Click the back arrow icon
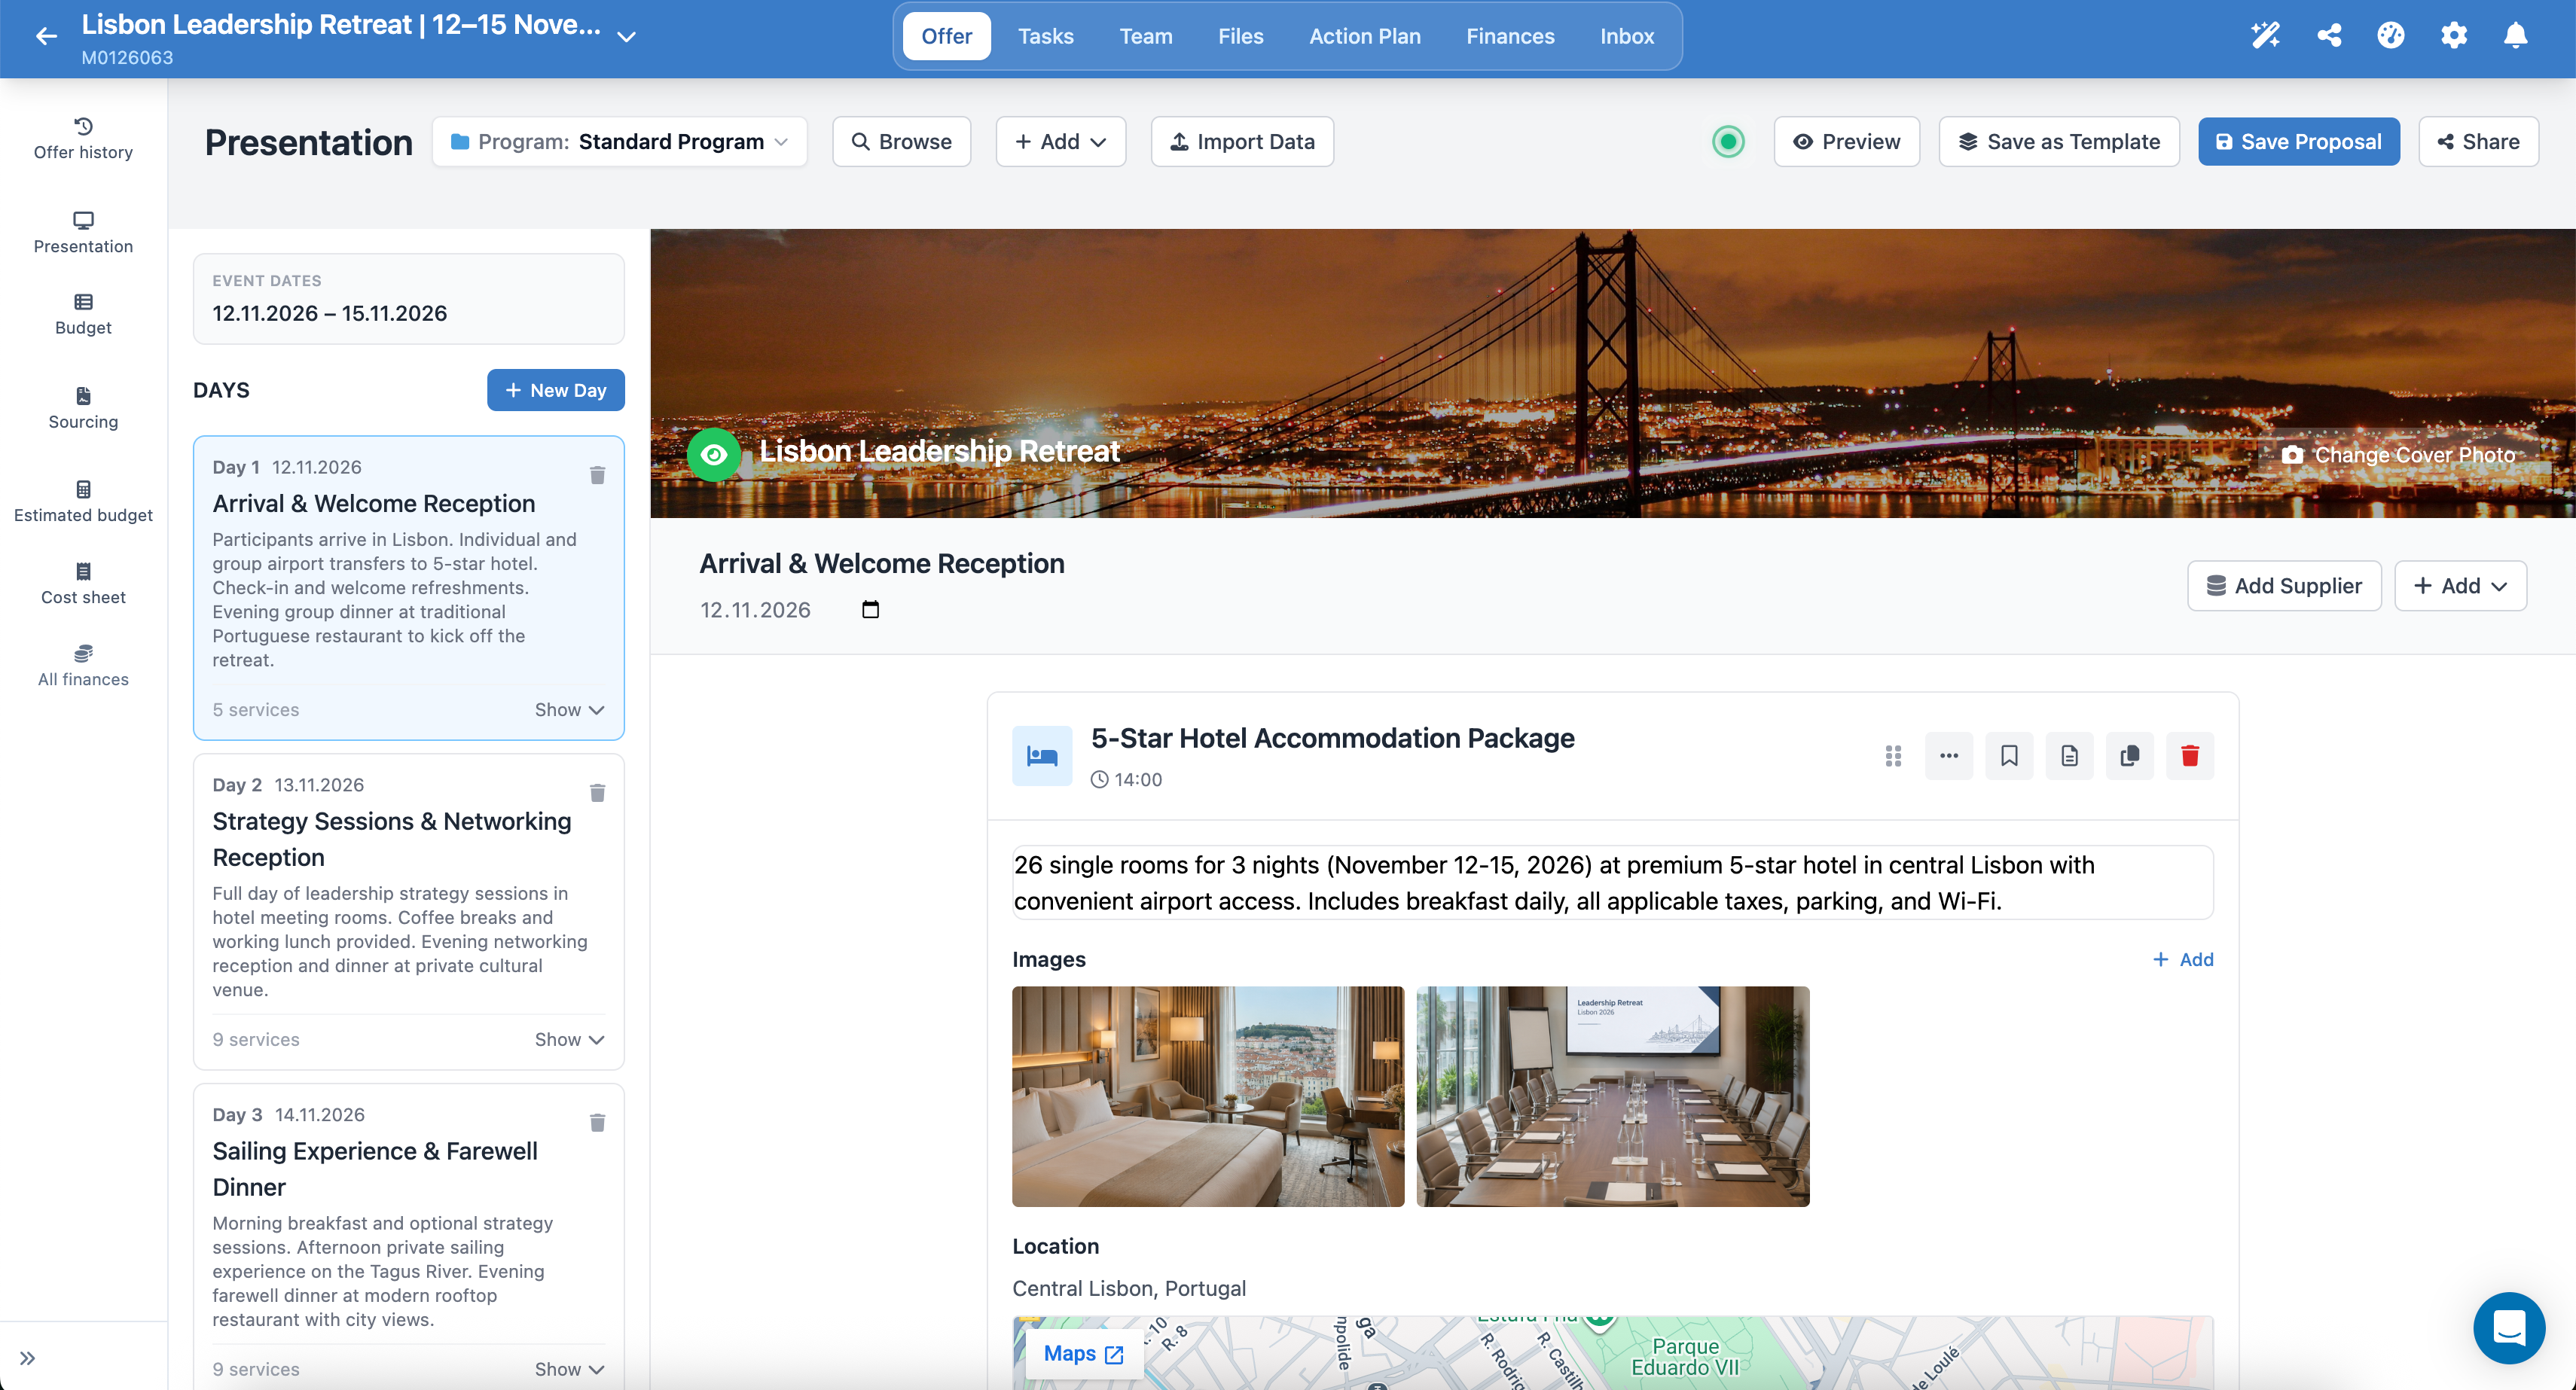This screenshot has width=2576, height=1390. tap(46, 36)
